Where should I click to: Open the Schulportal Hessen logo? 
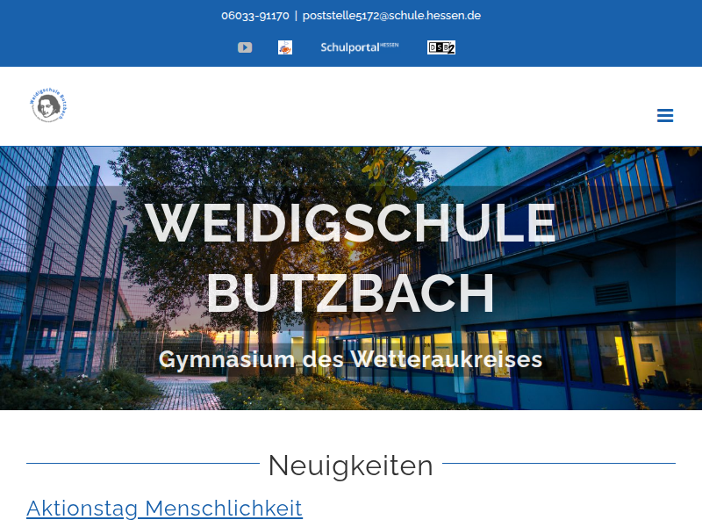click(x=359, y=47)
